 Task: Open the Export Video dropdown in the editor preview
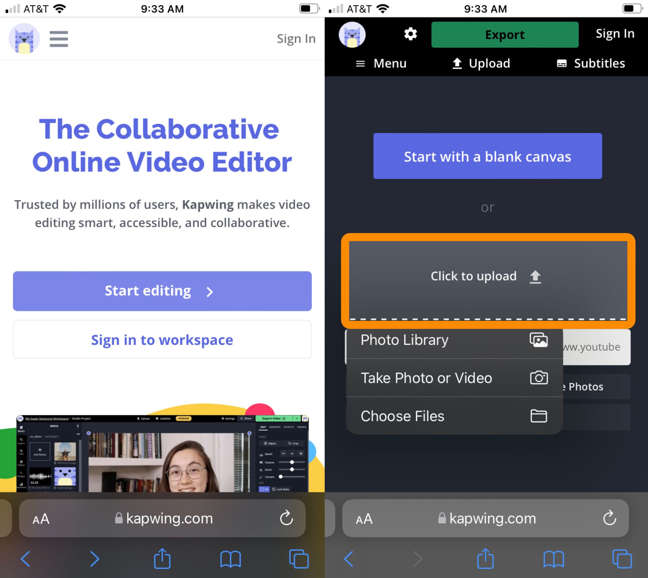[x=297, y=418]
